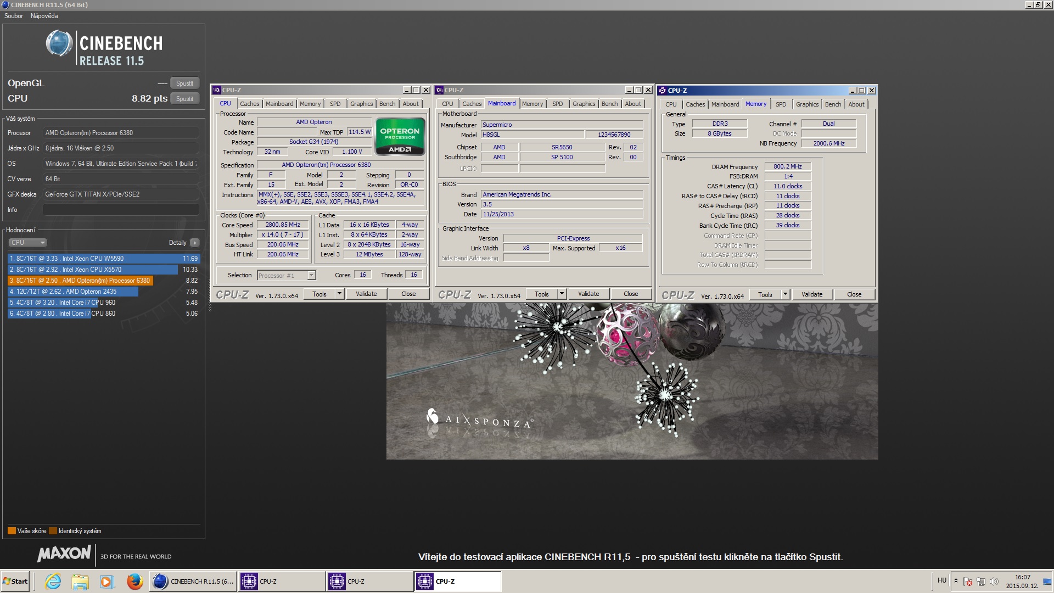1054x593 pixels.
Task: Switch to CINEBENCH R11.5 taskbar button
Action: coord(193,581)
